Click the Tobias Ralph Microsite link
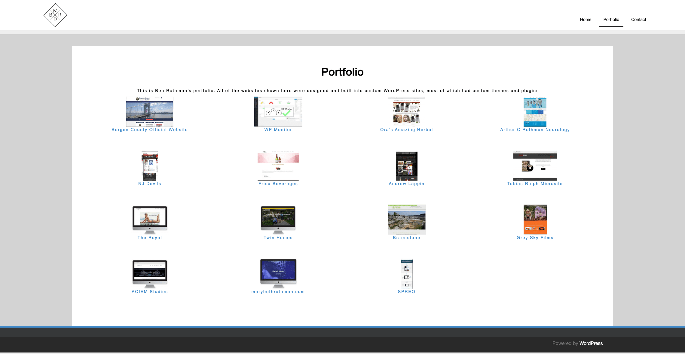Viewport: 685px width, 354px height. click(x=535, y=184)
